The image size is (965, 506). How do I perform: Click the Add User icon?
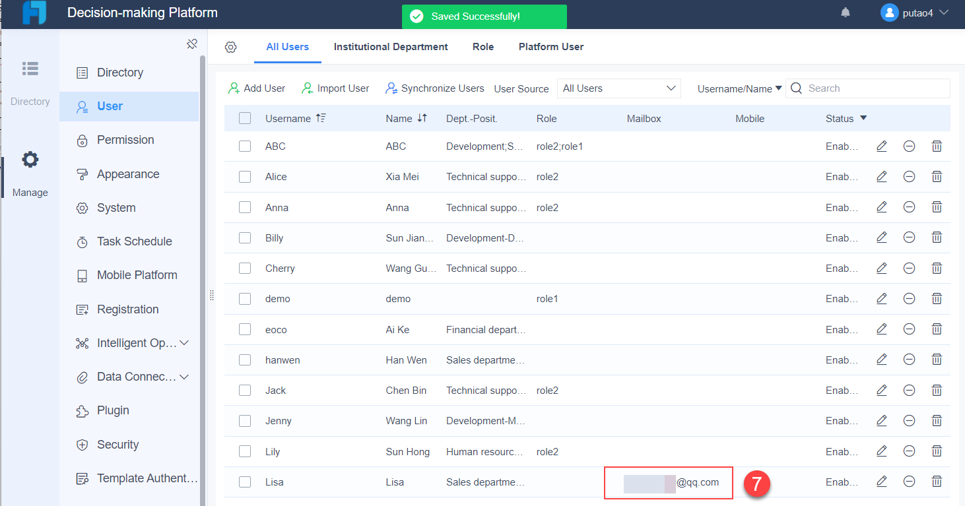(x=234, y=88)
